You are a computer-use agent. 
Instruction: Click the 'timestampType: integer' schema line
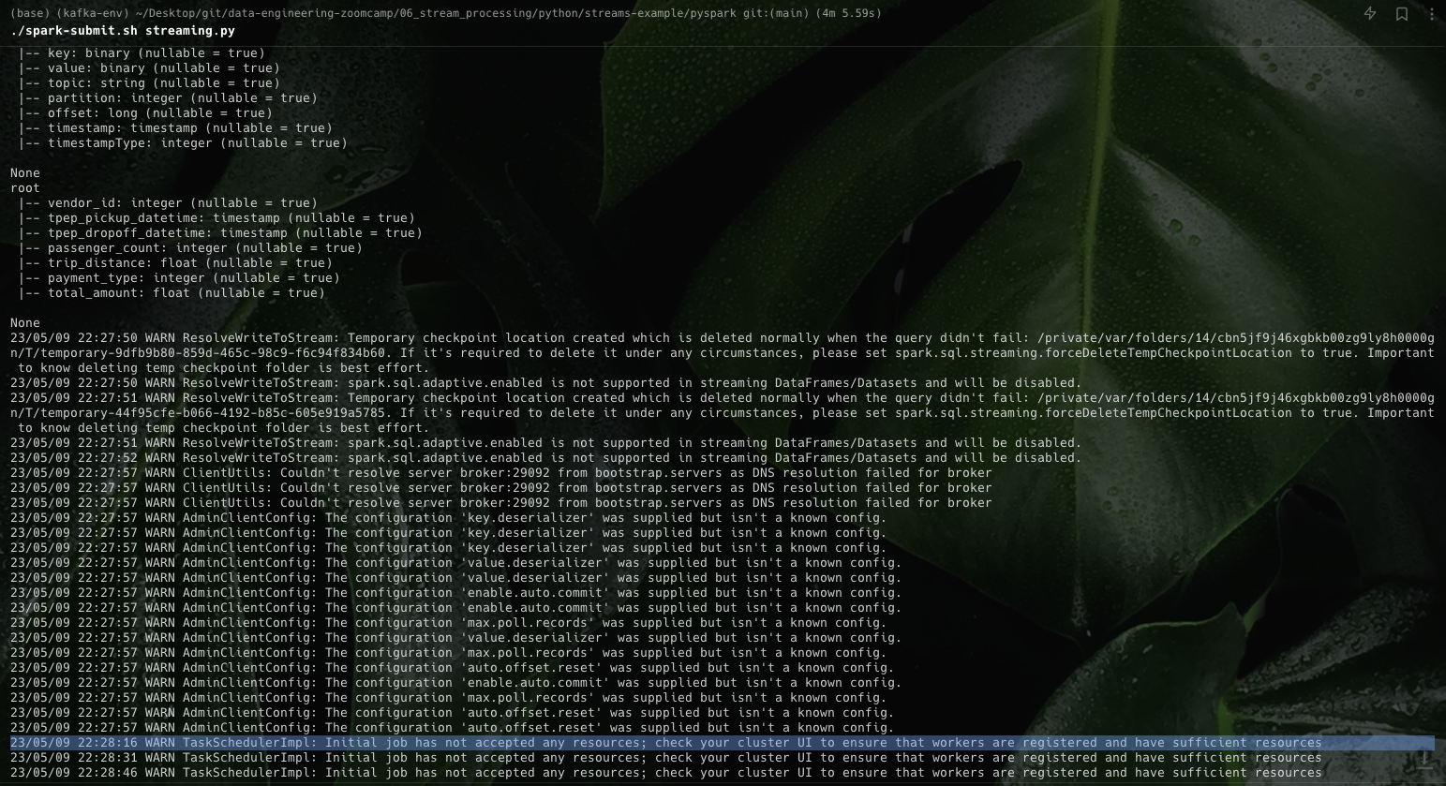(x=183, y=143)
